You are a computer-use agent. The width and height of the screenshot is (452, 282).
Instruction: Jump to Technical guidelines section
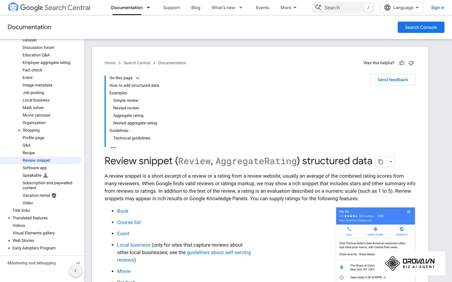(x=132, y=138)
